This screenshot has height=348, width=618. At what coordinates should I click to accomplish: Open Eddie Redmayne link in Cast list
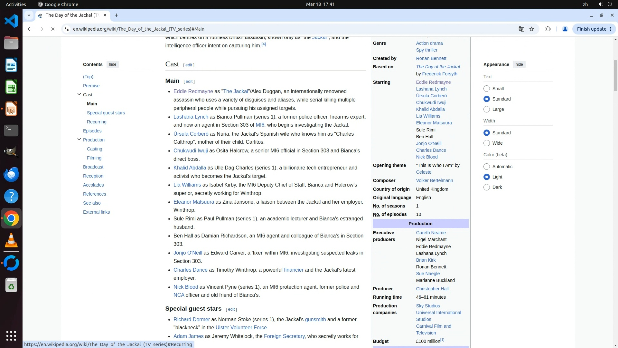pos(193,92)
